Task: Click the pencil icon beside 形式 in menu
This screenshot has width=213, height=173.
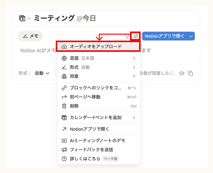Action: click(x=64, y=67)
